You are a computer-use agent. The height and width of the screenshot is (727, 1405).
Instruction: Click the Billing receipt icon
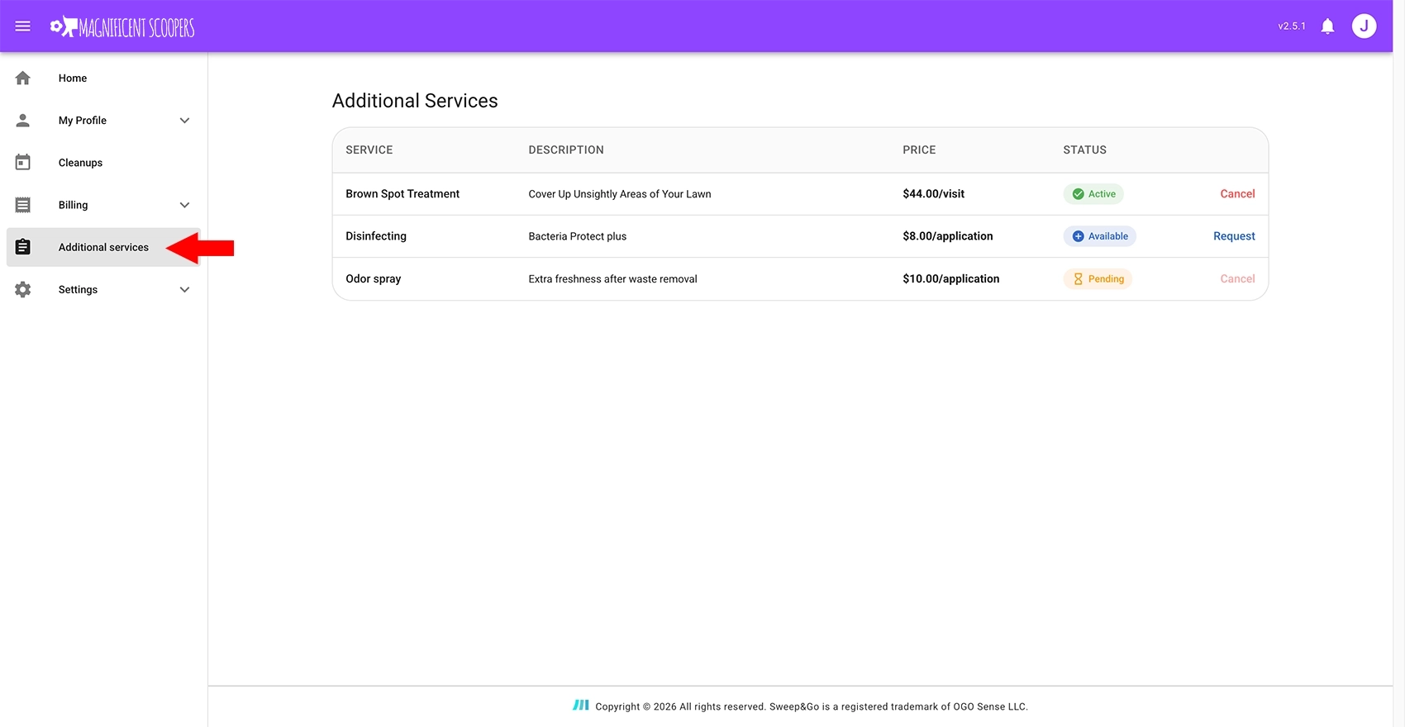23,205
